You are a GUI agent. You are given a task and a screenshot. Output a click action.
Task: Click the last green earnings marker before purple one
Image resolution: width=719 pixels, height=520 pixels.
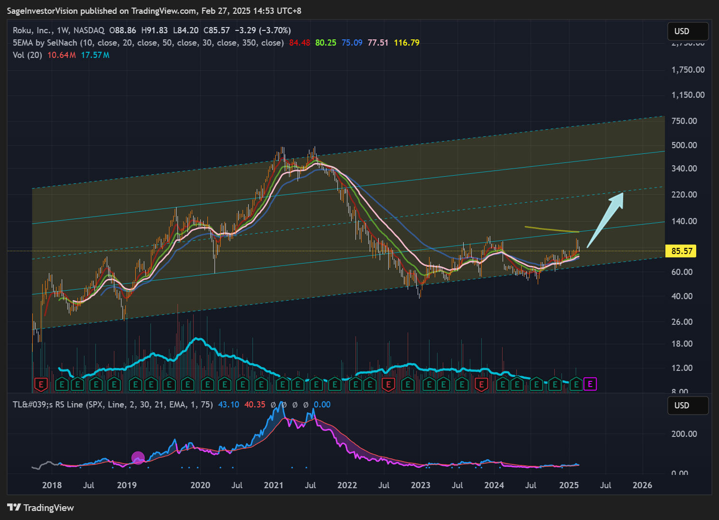576,384
